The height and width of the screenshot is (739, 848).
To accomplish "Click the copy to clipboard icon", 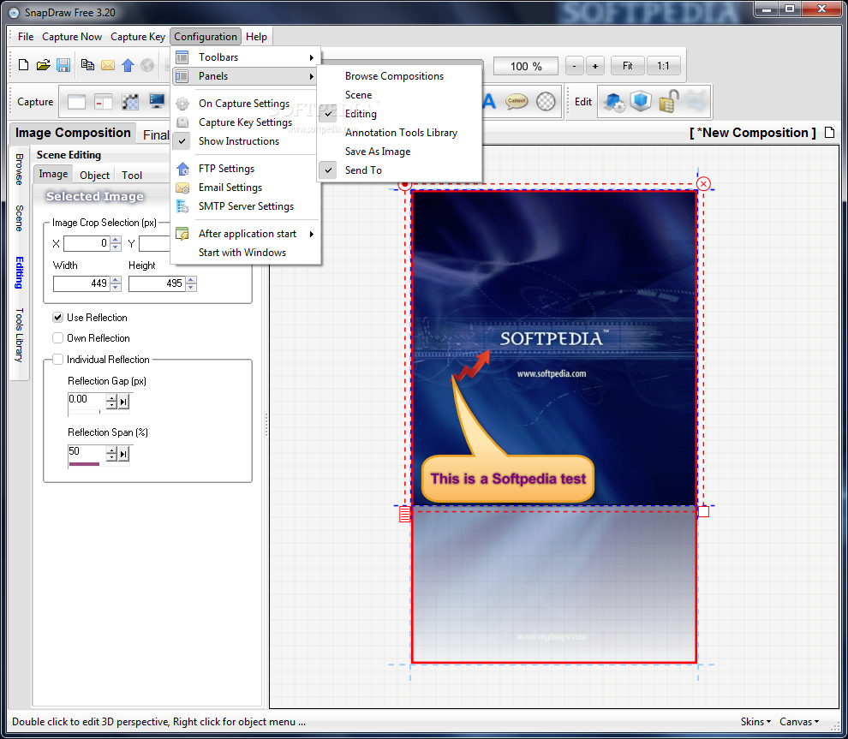I will 87,65.
